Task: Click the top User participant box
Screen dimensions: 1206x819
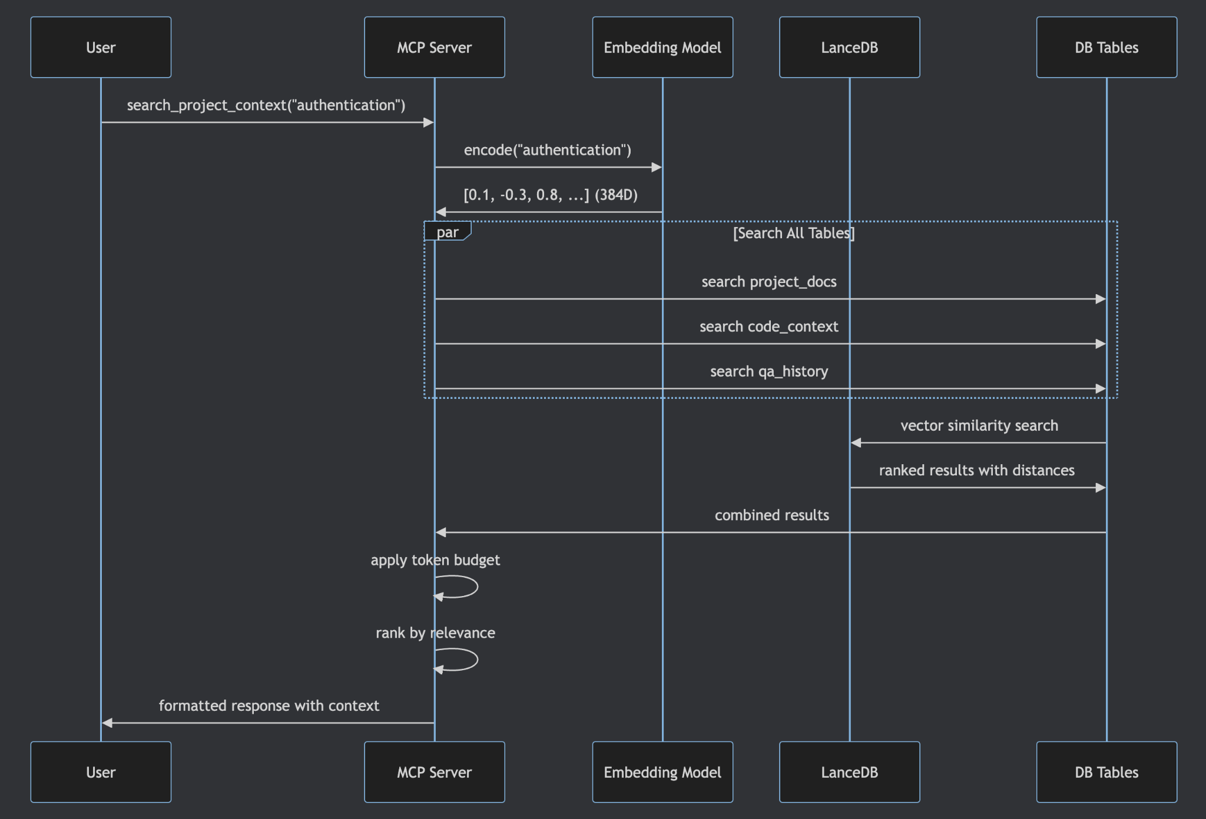Action: click(x=101, y=47)
